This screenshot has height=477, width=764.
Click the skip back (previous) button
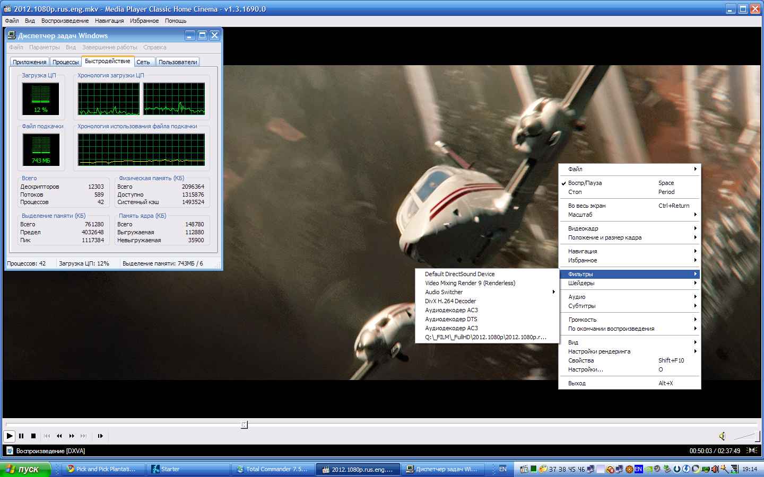(47, 436)
